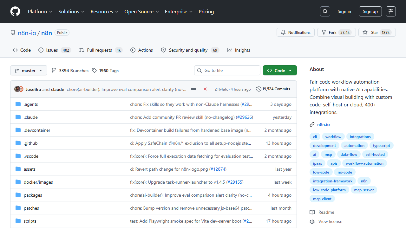
Task: Click the failed status X icon on latest commit
Action: click(x=205, y=89)
